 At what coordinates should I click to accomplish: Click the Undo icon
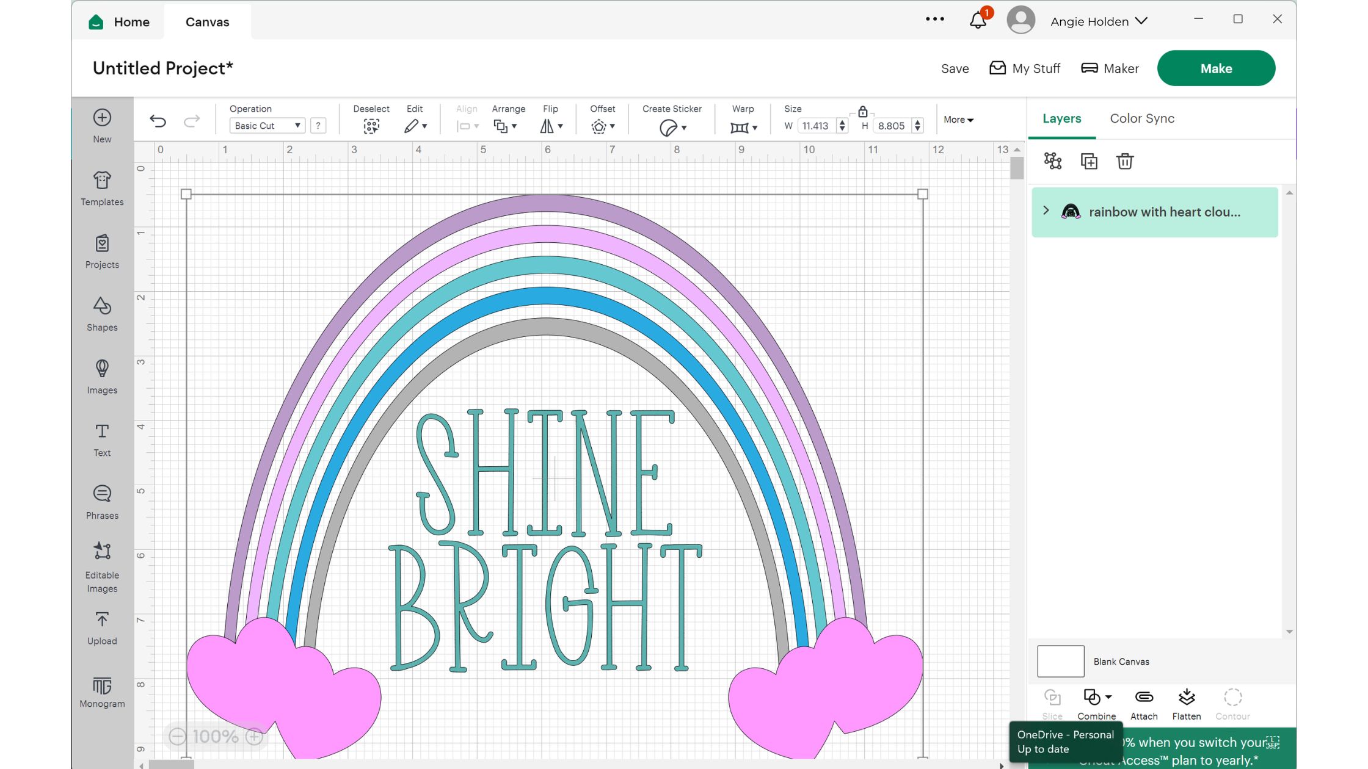158,120
